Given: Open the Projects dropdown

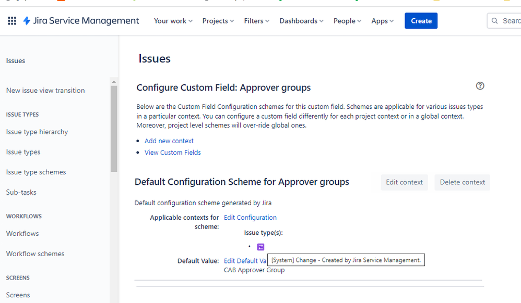Looking at the screenshot, I should (217, 21).
